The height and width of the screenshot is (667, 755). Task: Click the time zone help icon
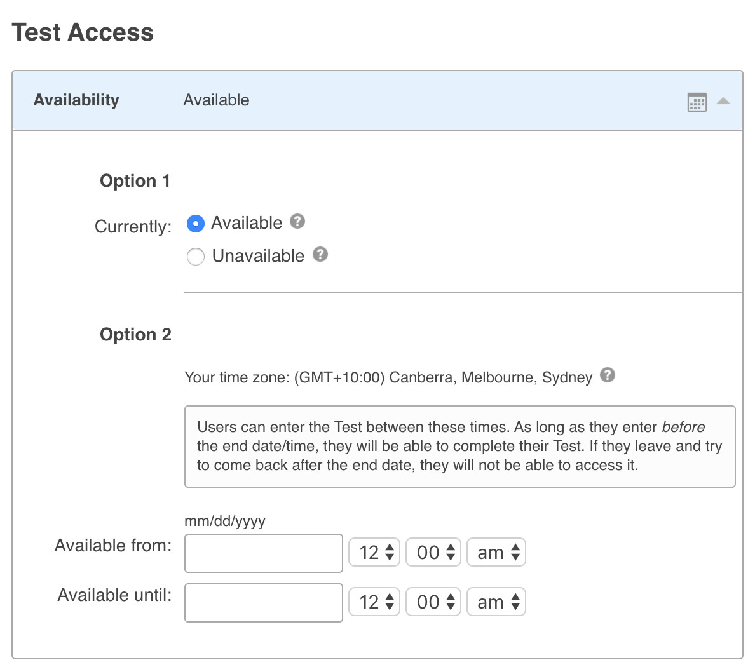(x=608, y=375)
